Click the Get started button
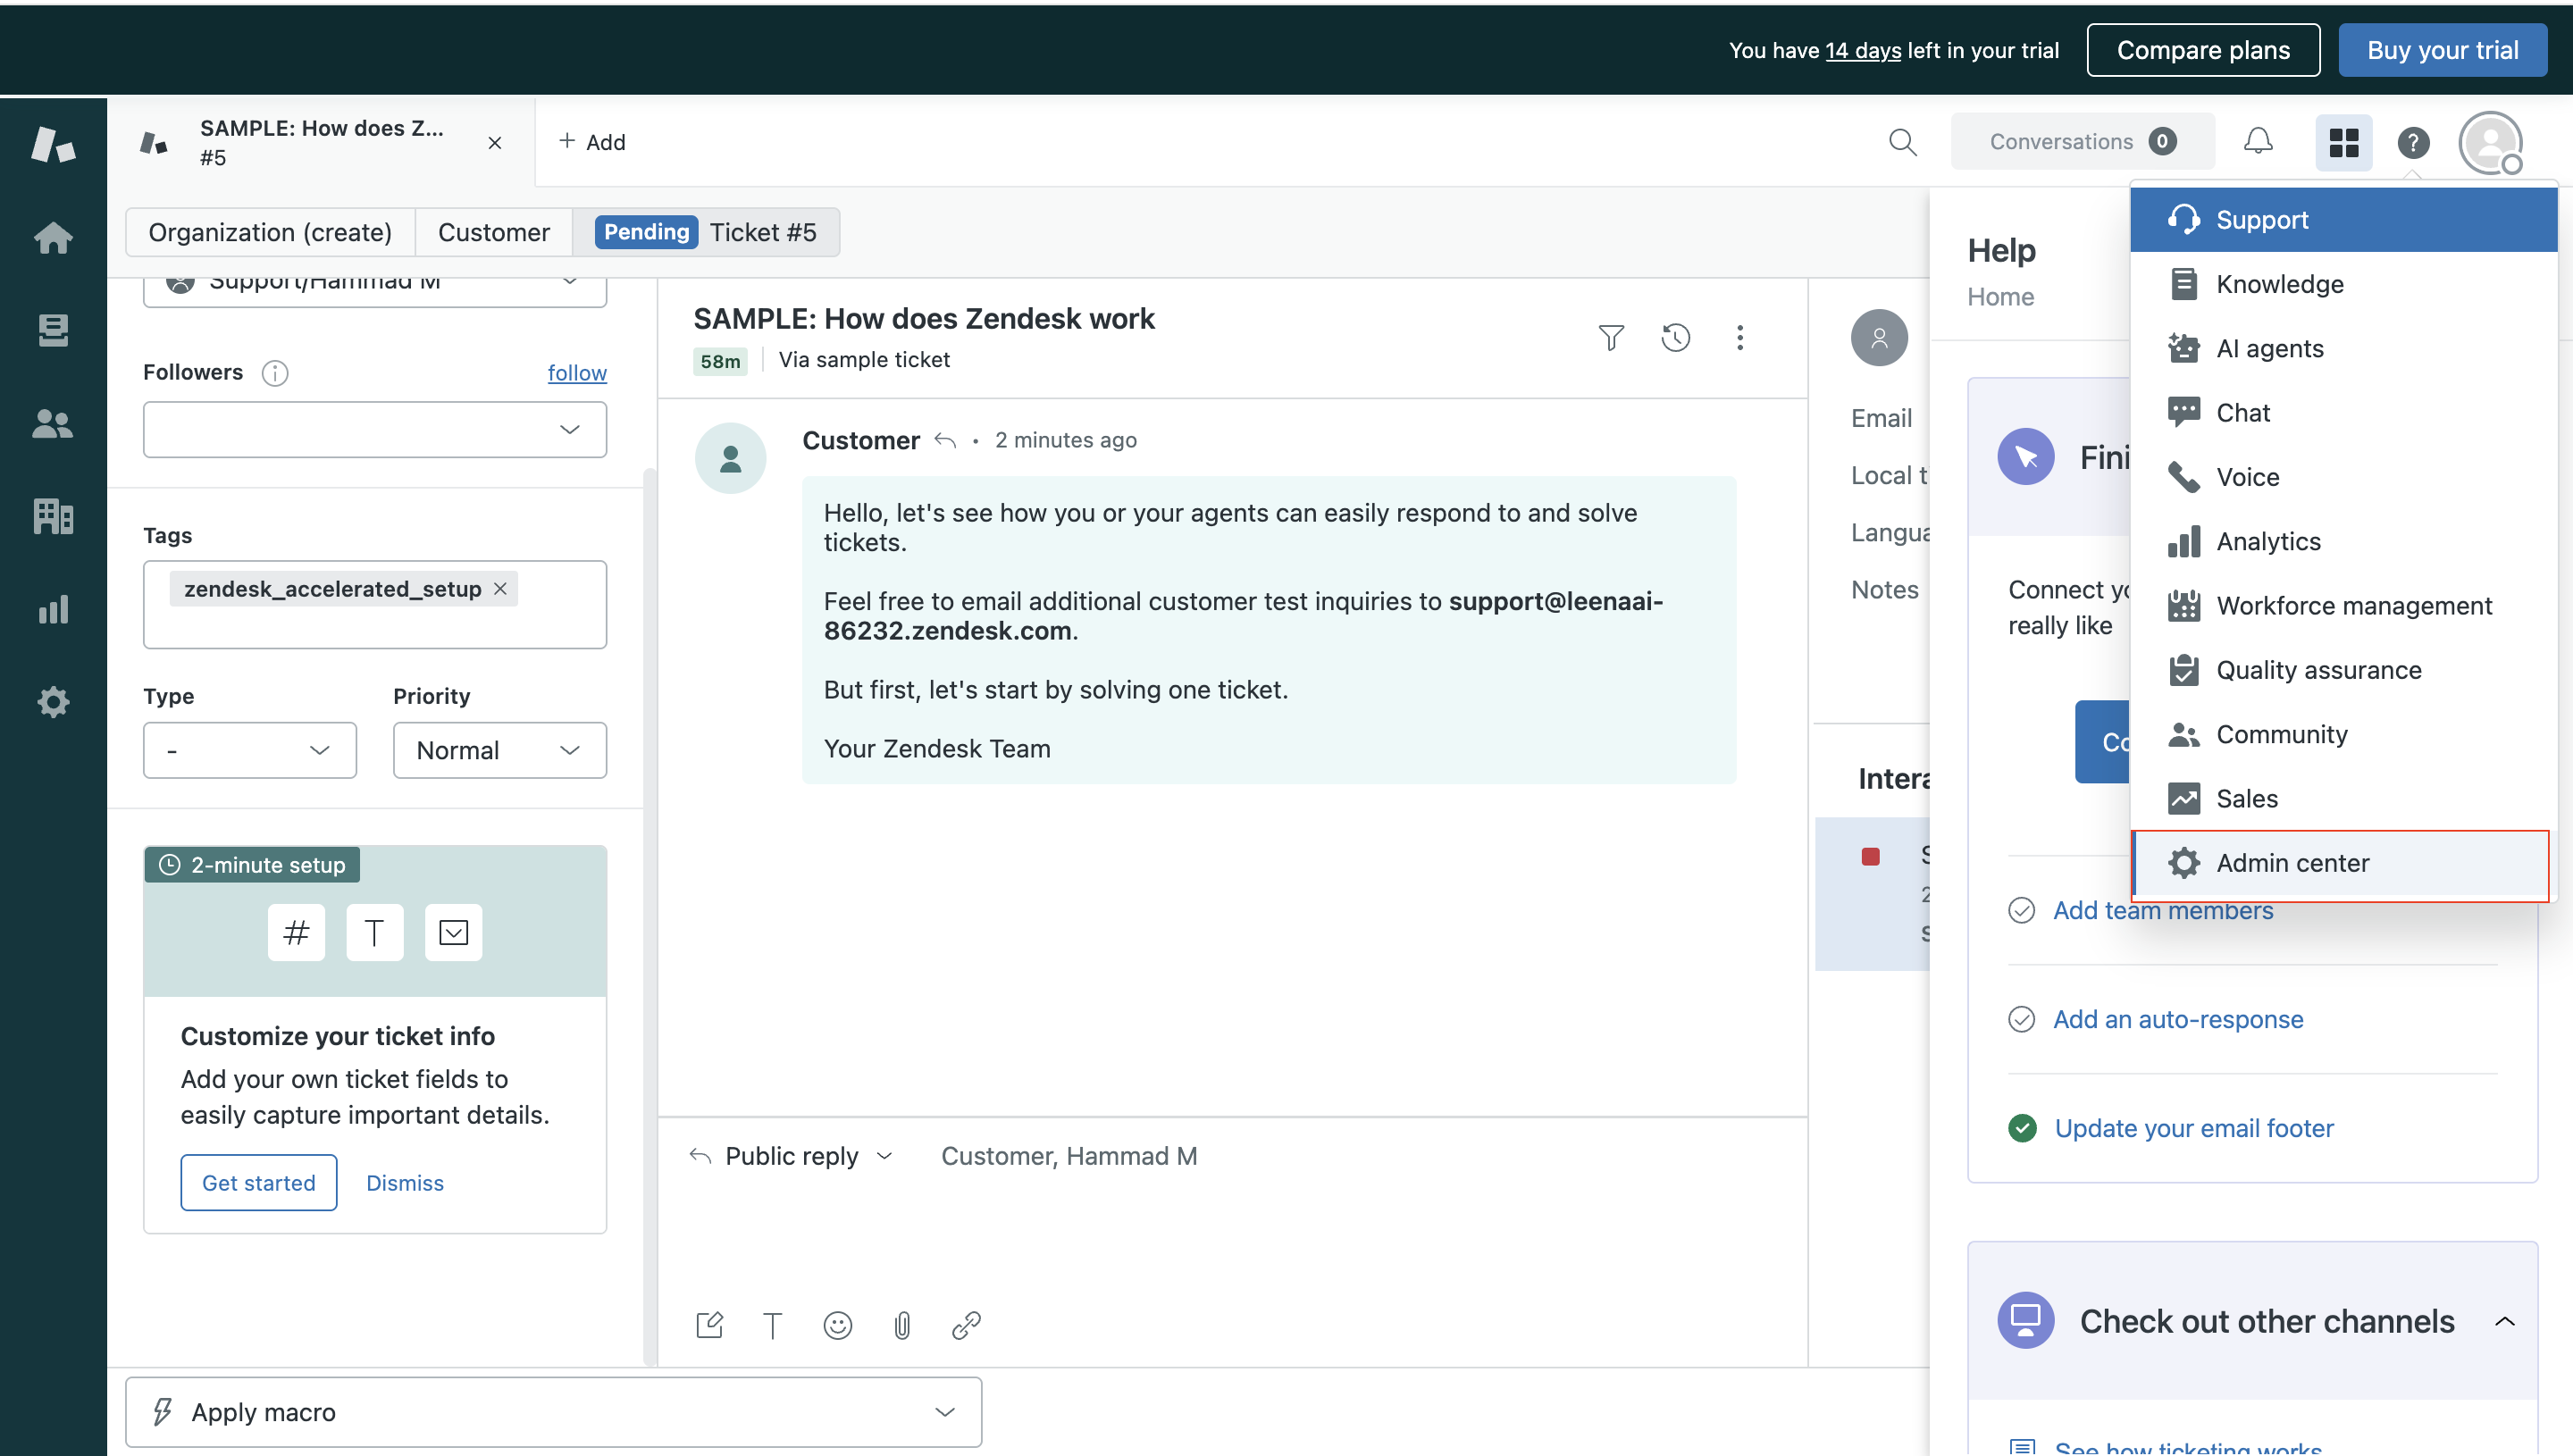2573x1456 pixels. pos(258,1182)
